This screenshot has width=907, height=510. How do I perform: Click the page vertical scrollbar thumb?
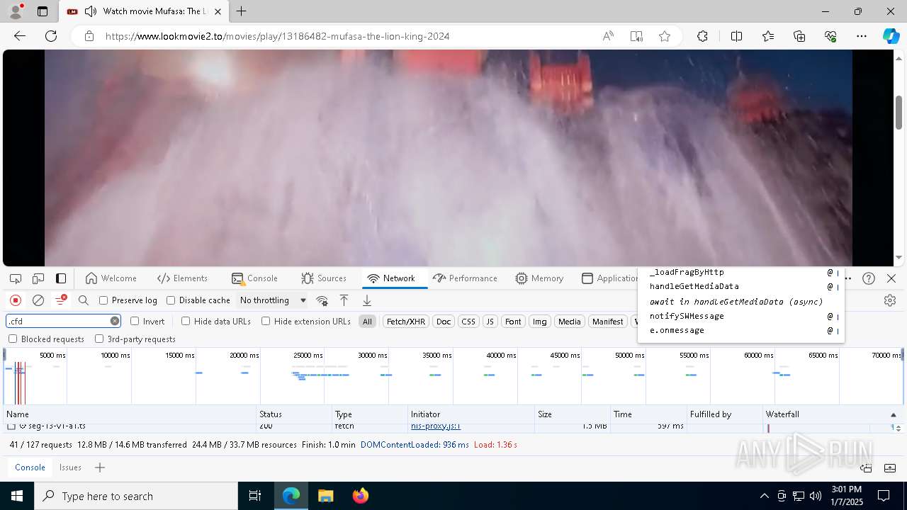[x=899, y=112]
